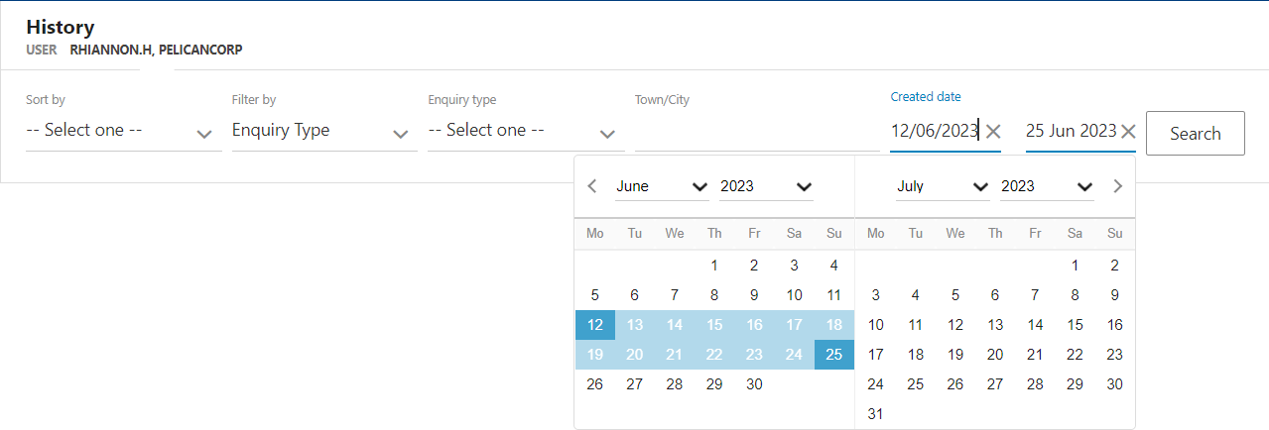
Task: Click the start date field 12/06/2023
Action: coord(934,131)
